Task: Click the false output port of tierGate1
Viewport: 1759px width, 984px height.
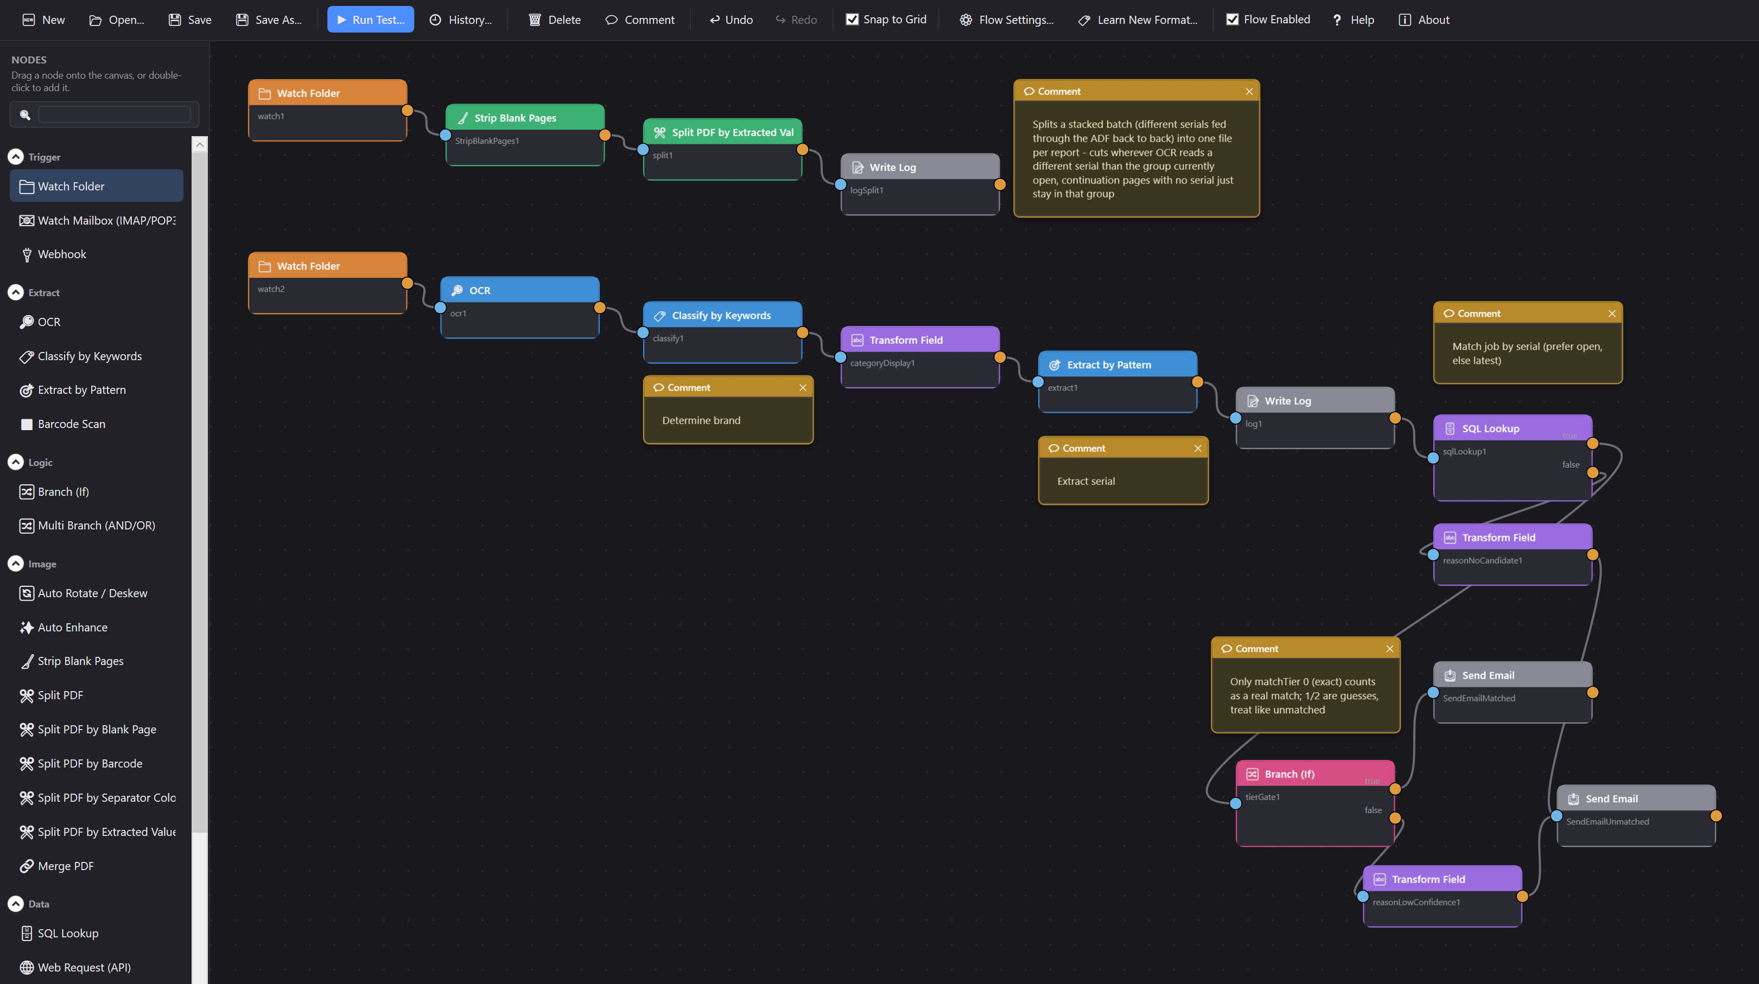Action: tap(1394, 817)
